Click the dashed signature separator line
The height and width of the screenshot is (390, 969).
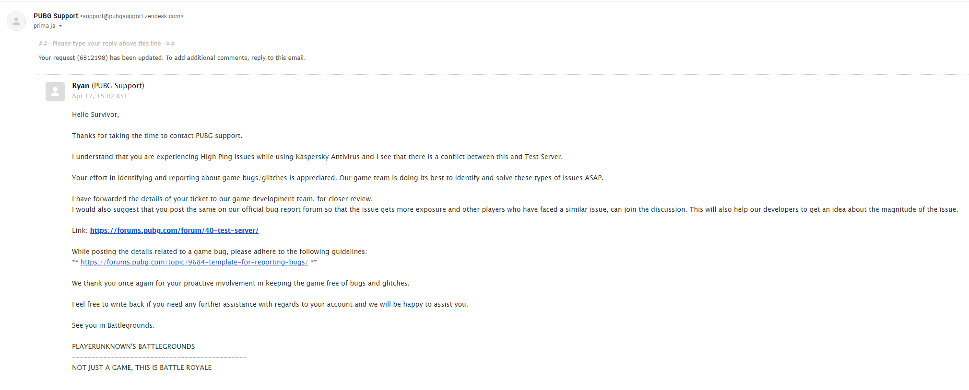[x=159, y=357]
